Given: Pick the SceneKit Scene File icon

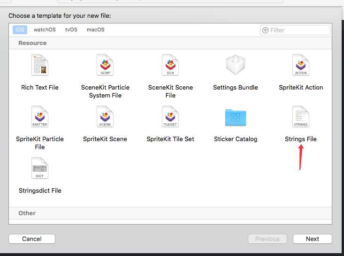Looking at the screenshot, I should [x=170, y=65].
